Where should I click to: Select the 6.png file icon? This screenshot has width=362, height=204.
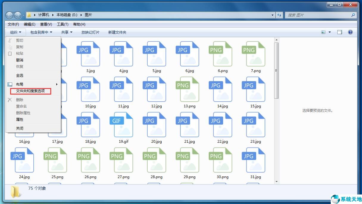220,54
